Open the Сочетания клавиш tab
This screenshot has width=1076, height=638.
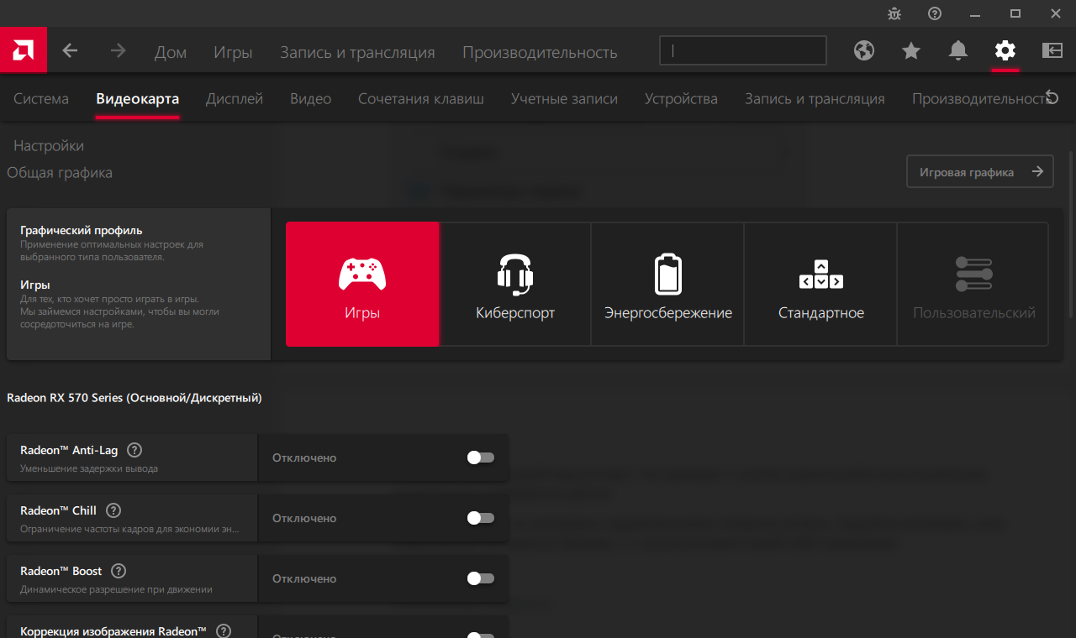coord(420,99)
